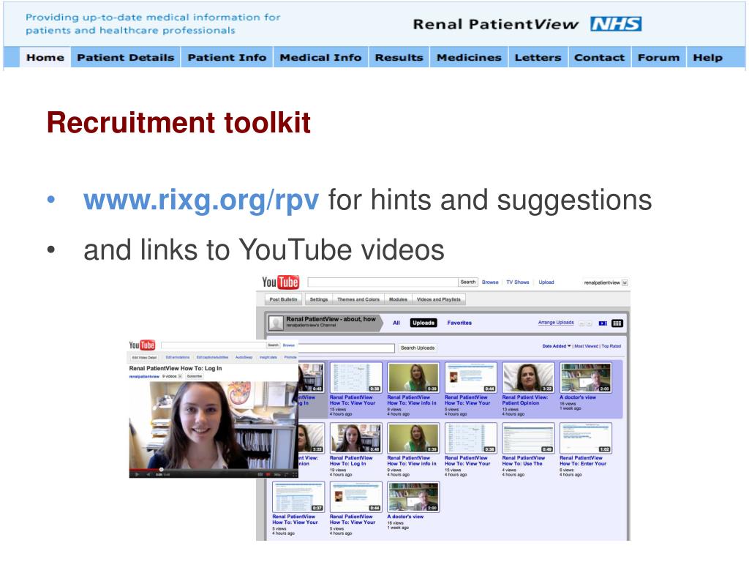Open the renalpatientview account dropdown arrow

(625, 282)
